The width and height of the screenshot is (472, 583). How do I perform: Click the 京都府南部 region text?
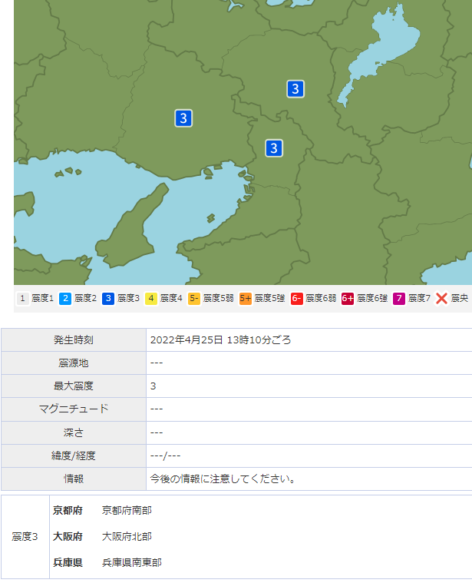[x=127, y=510]
